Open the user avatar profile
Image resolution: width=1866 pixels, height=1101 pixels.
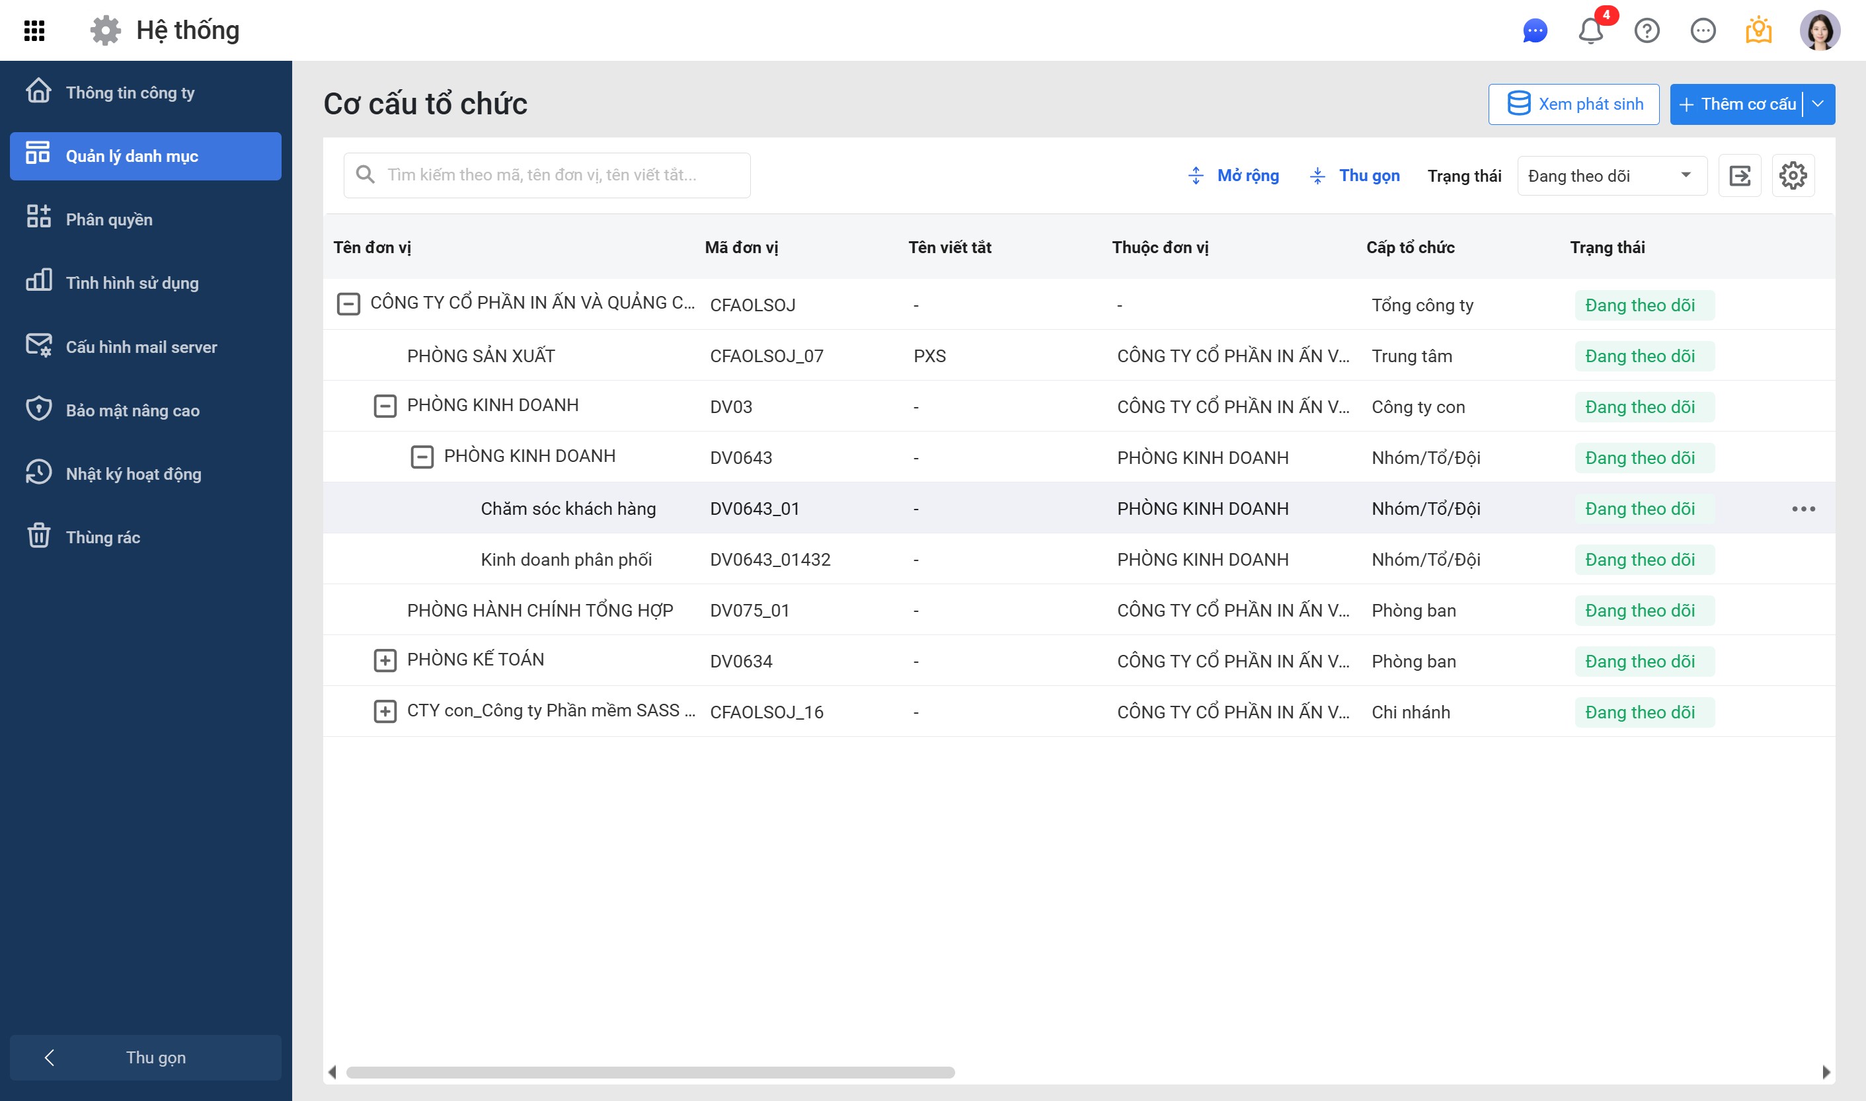tap(1819, 30)
